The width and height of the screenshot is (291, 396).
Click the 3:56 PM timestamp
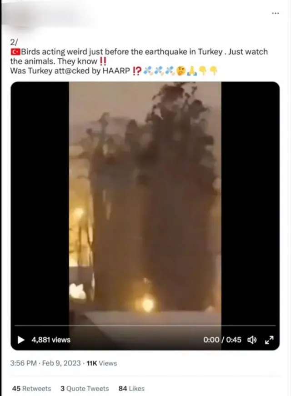[24, 363]
